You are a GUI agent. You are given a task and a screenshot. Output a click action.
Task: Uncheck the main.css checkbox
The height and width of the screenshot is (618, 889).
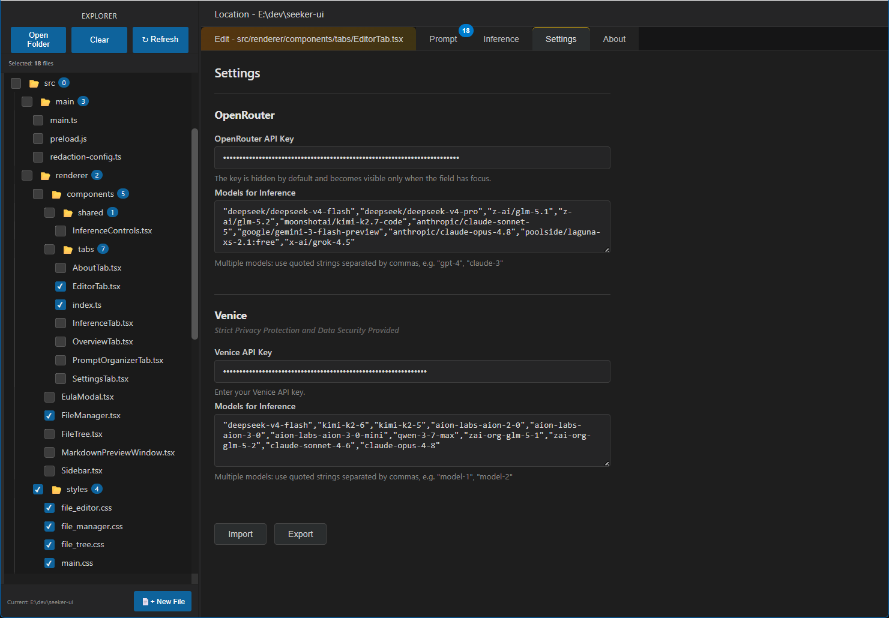[x=49, y=563]
